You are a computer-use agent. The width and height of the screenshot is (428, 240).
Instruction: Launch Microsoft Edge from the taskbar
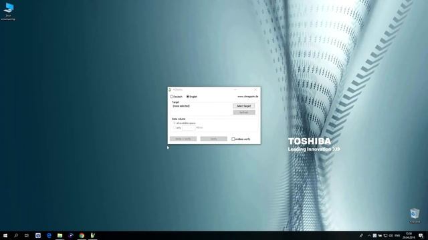tap(49, 235)
